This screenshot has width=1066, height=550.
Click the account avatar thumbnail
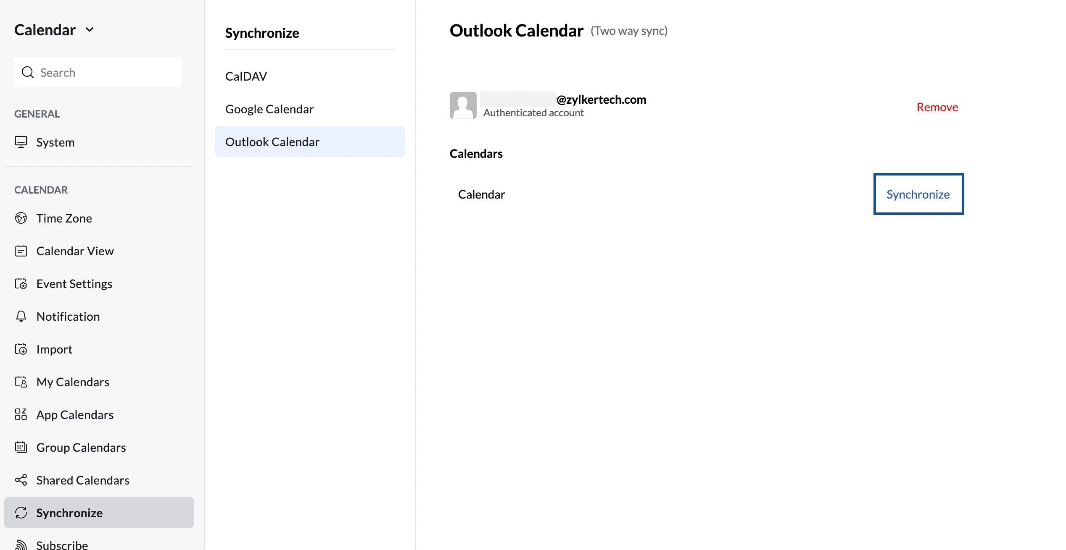coord(463,105)
